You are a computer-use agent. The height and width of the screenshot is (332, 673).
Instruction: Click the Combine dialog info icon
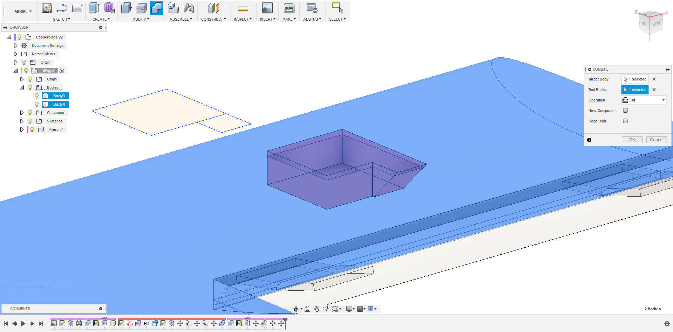tap(589, 140)
